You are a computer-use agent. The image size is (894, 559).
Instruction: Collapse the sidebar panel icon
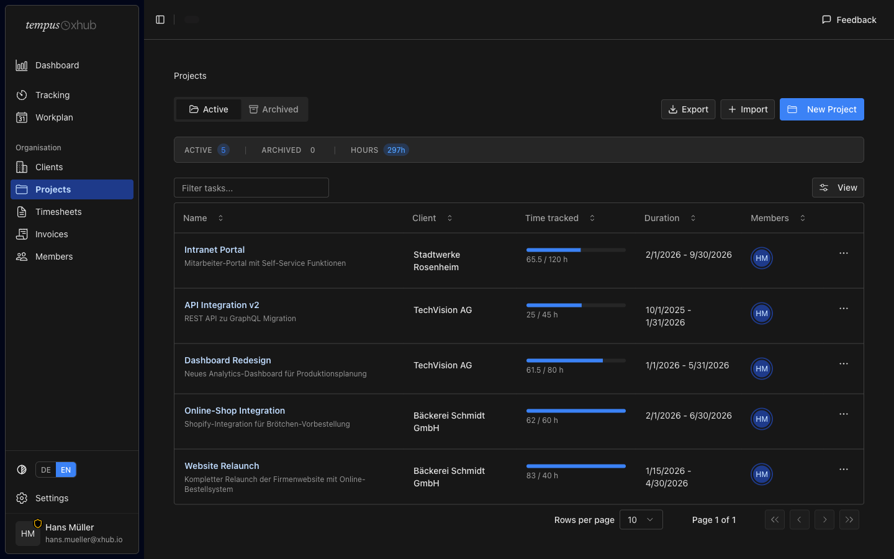pos(160,20)
